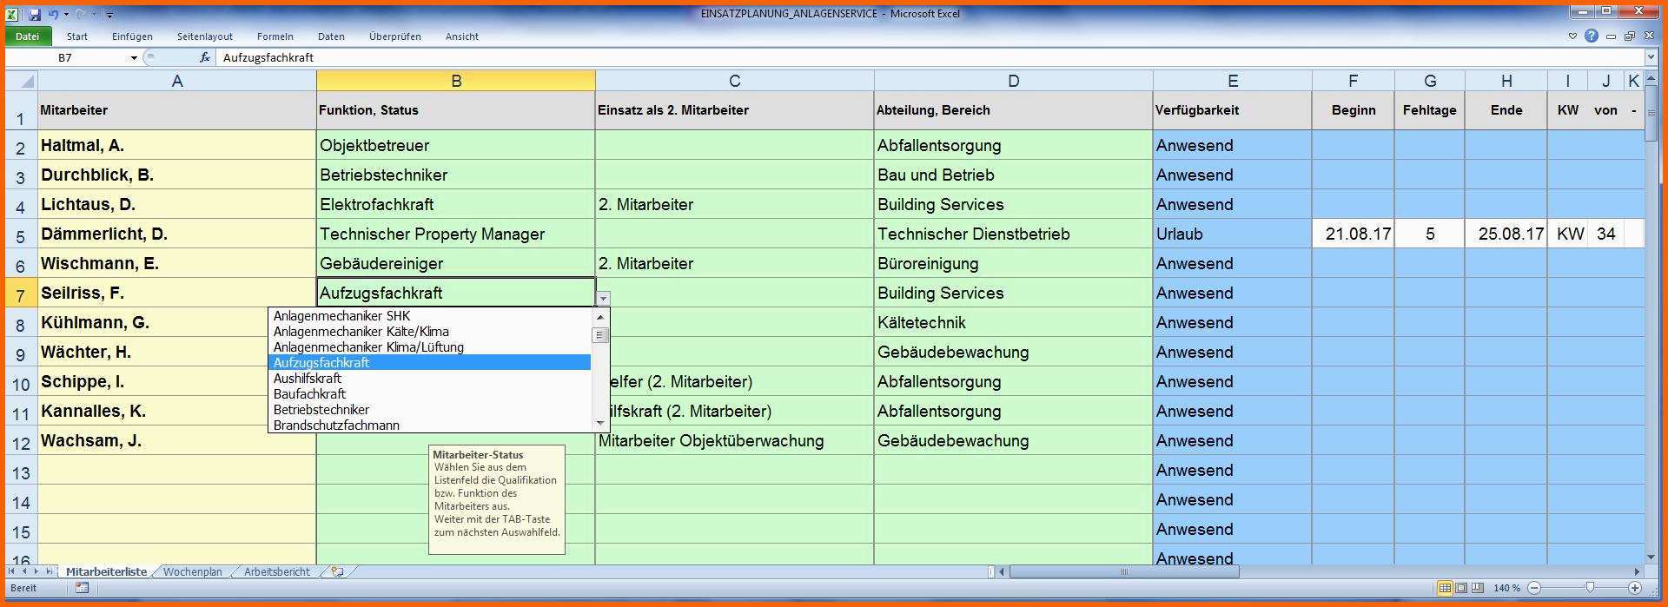Viewport: 1668px width, 607px height.
Task: Open the Überprüfen ribbon tab
Action: [x=395, y=36]
